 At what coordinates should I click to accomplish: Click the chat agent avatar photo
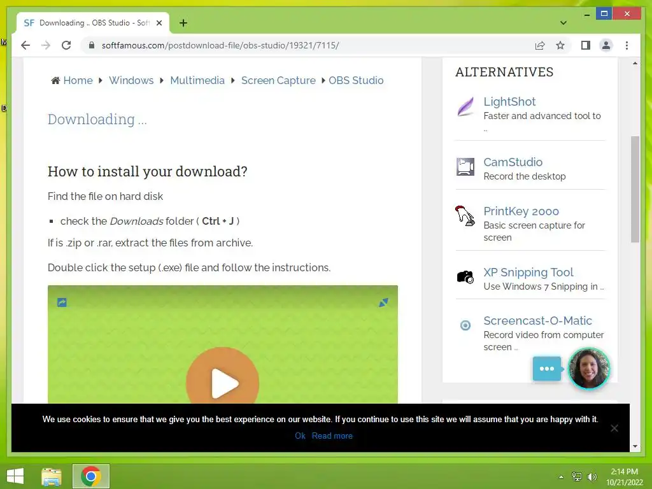[x=588, y=369]
